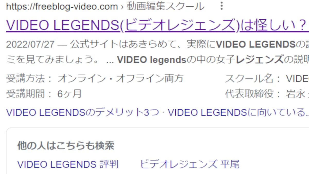Open the three-dot menu beside the result URL
309x174 pixels.
[x=221, y=6]
